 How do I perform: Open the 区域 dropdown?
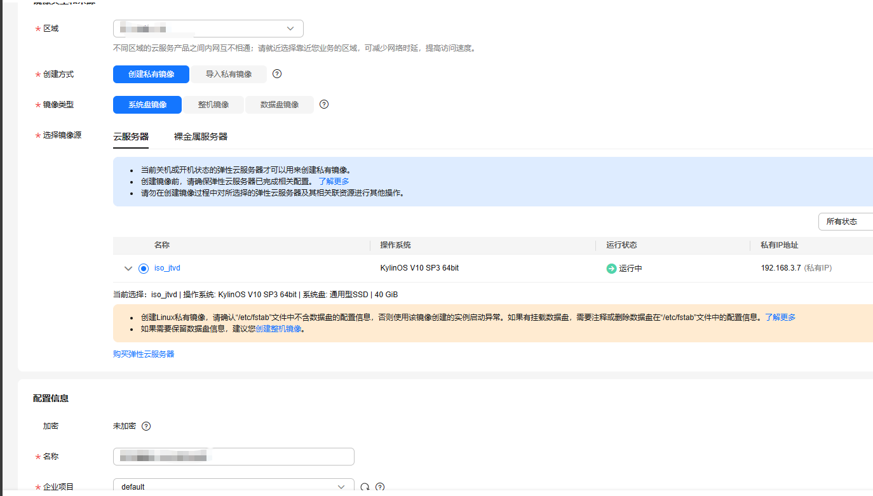point(208,29)
